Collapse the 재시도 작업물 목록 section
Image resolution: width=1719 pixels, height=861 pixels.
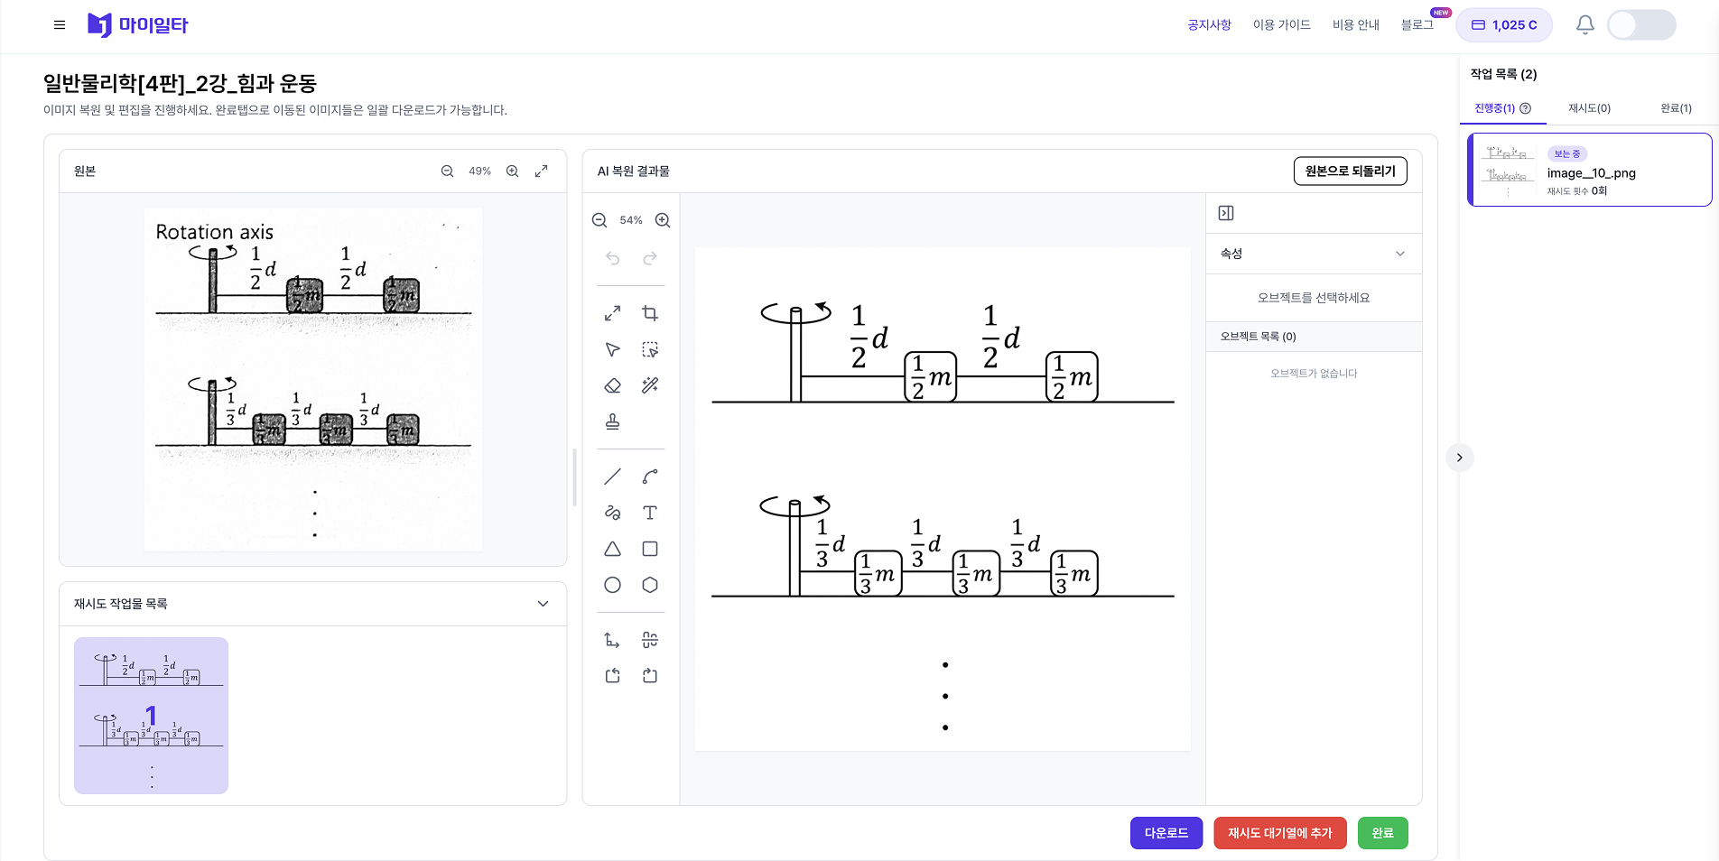tap(543, 604)
